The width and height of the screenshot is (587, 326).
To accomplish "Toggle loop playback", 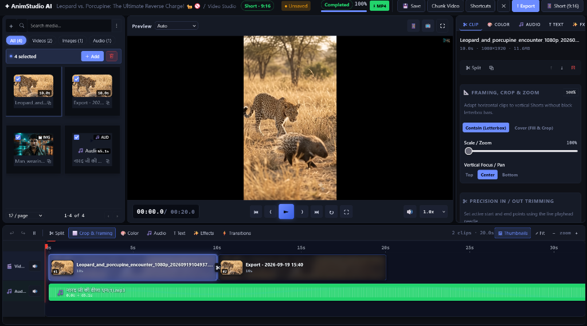I will (331, 212).
